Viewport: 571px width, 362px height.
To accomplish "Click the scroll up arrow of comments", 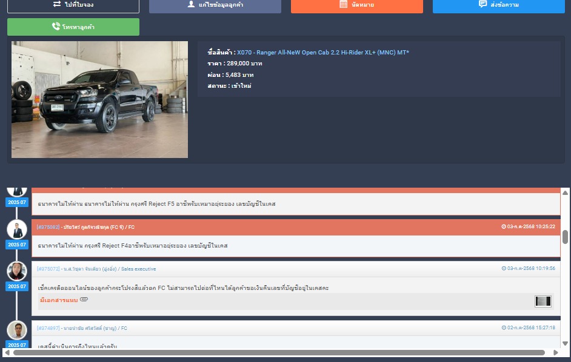I will pos(565,193).
